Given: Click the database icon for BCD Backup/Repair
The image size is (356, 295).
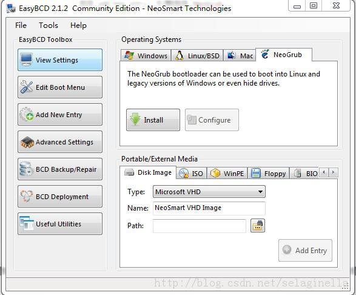Looking at the screenshot, I should coord(26,169).
